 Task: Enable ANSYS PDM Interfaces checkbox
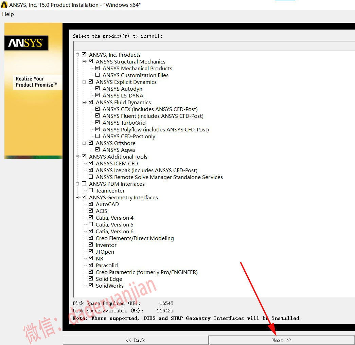(x=84, y=184)
